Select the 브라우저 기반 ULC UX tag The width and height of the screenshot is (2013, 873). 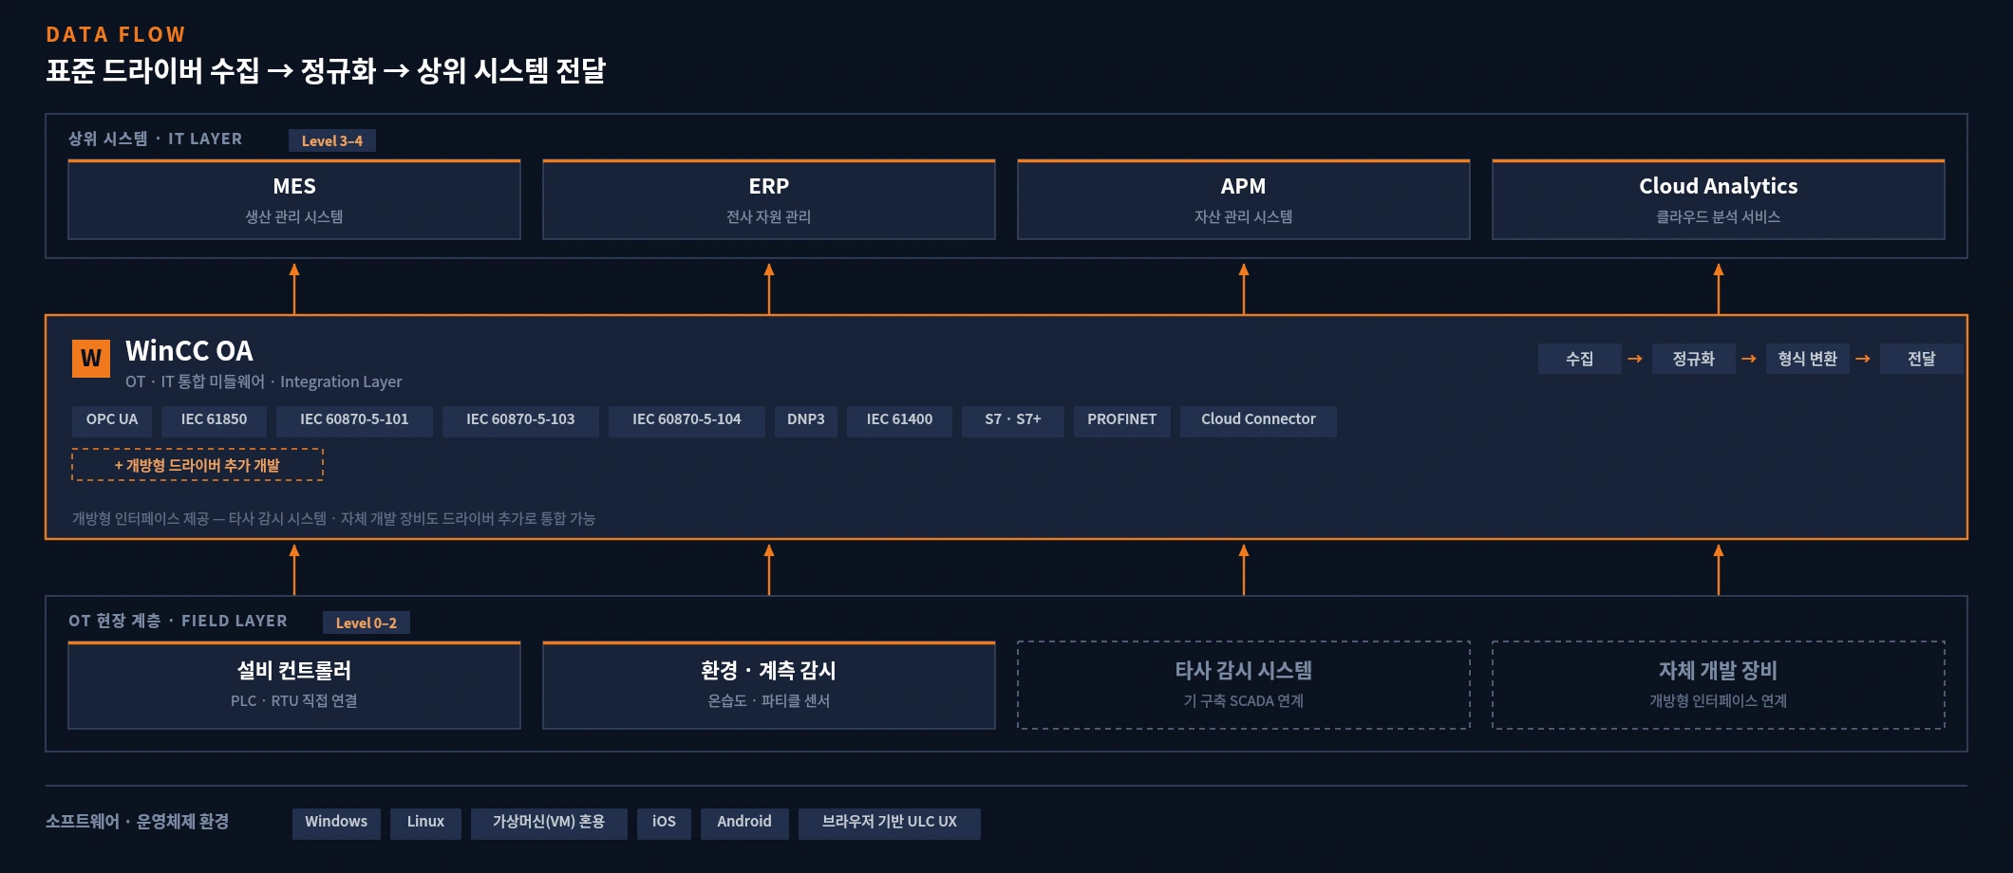(890, 823)
